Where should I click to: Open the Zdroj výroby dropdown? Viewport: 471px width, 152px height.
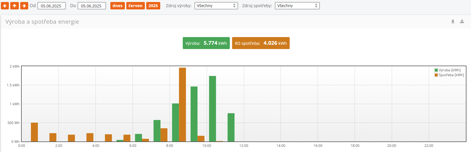pos(216,6)
